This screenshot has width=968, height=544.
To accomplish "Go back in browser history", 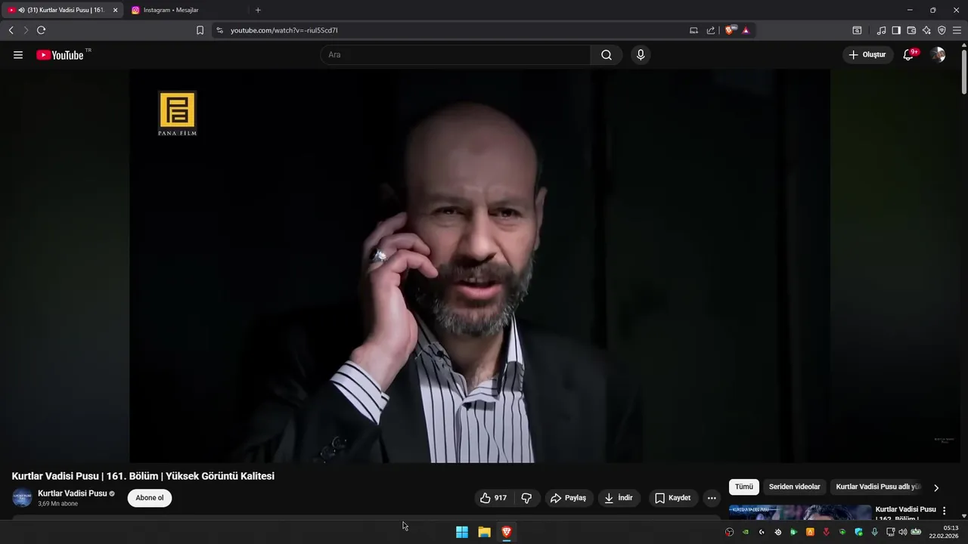I will pyautogui.click(x=11, y=30).
